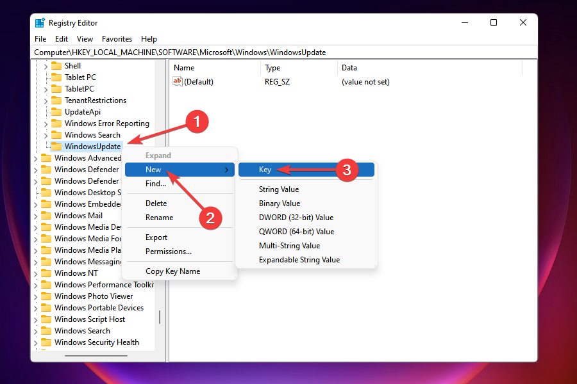Viewport: 577px width, 384px height.
Task: Select QWORD (64-bit) Value
Action: point(306,232)
